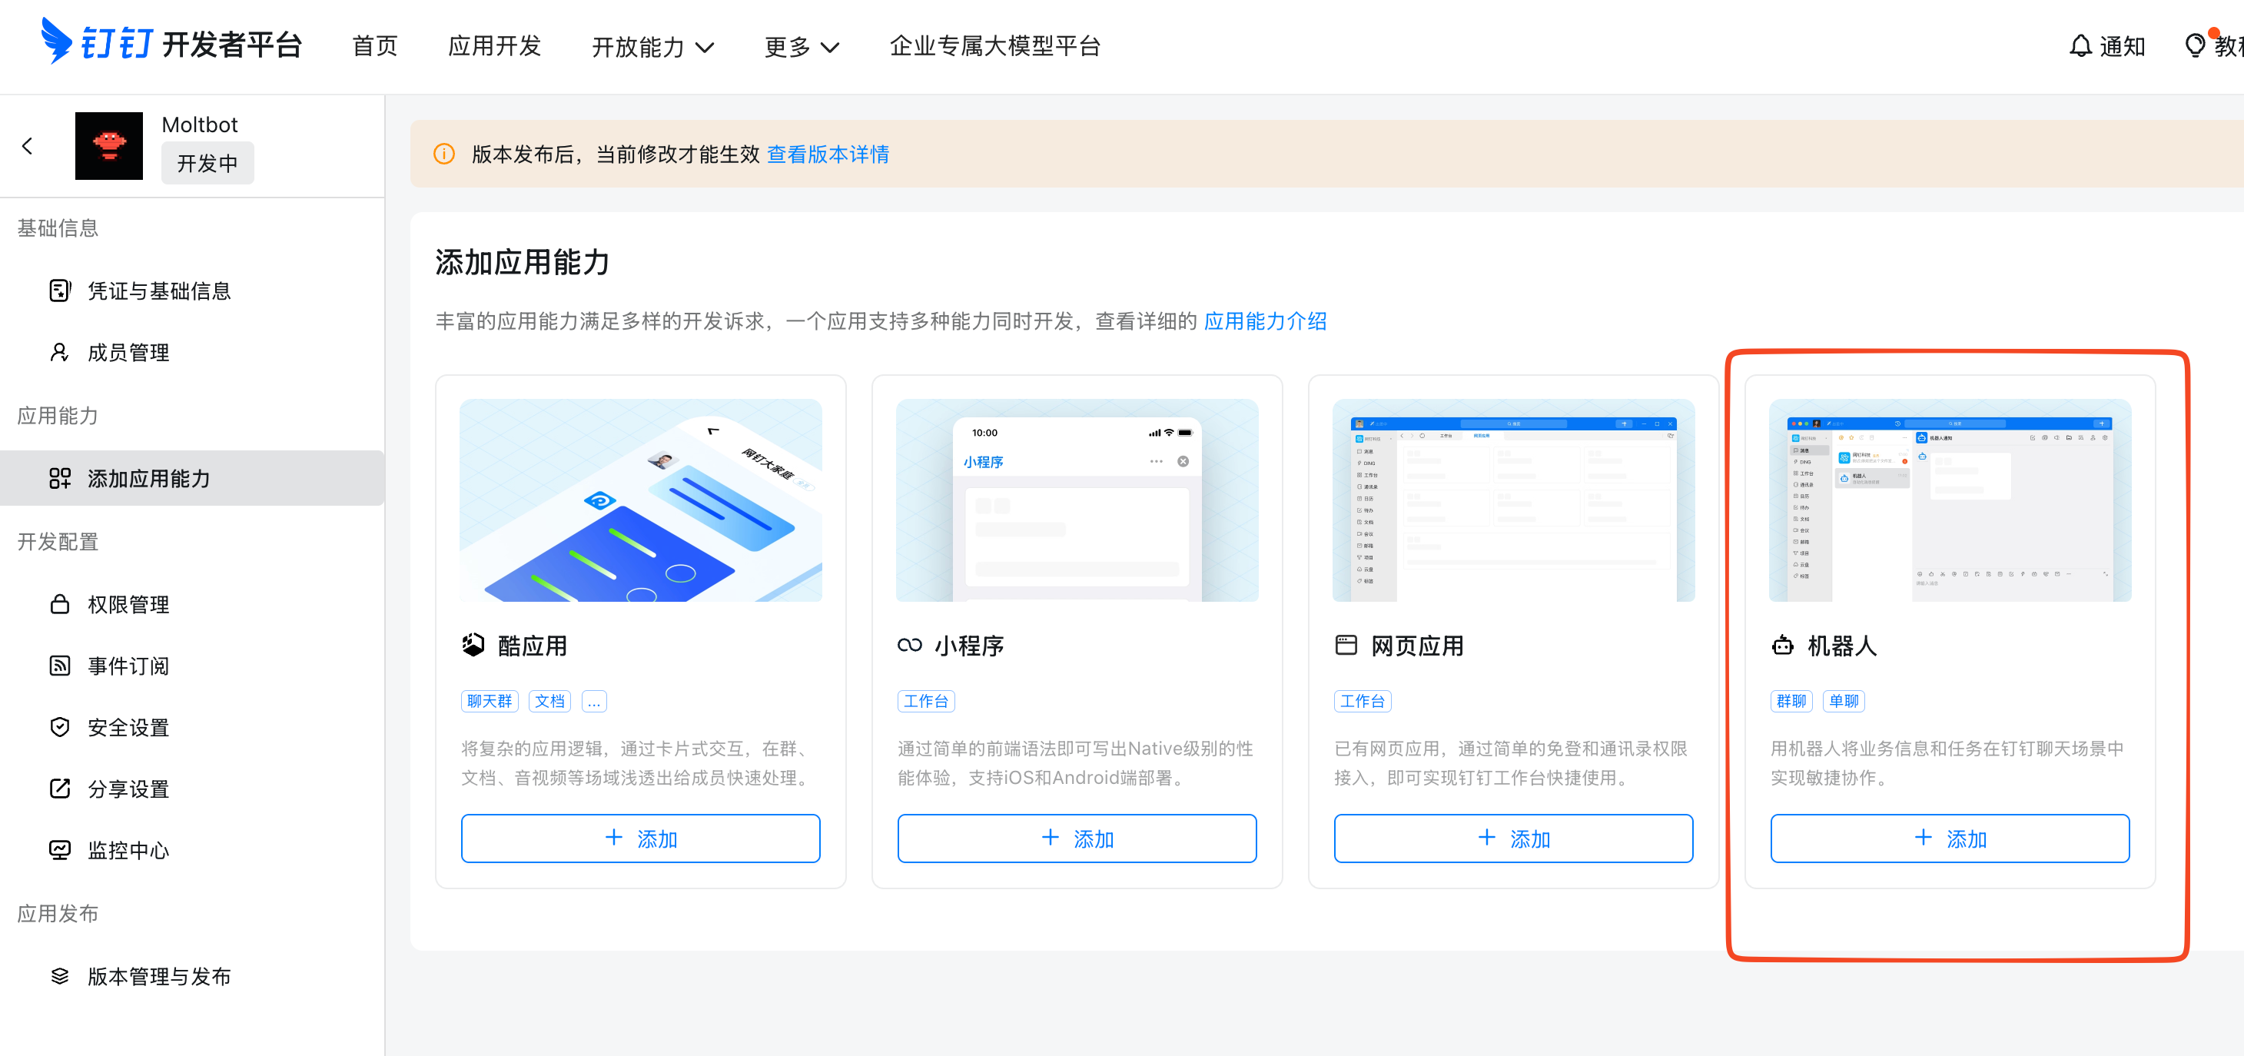This screenshot has width=2244, height=1056.
Task: Open 权限管理 via the lock icon
Action: point(59,604)
